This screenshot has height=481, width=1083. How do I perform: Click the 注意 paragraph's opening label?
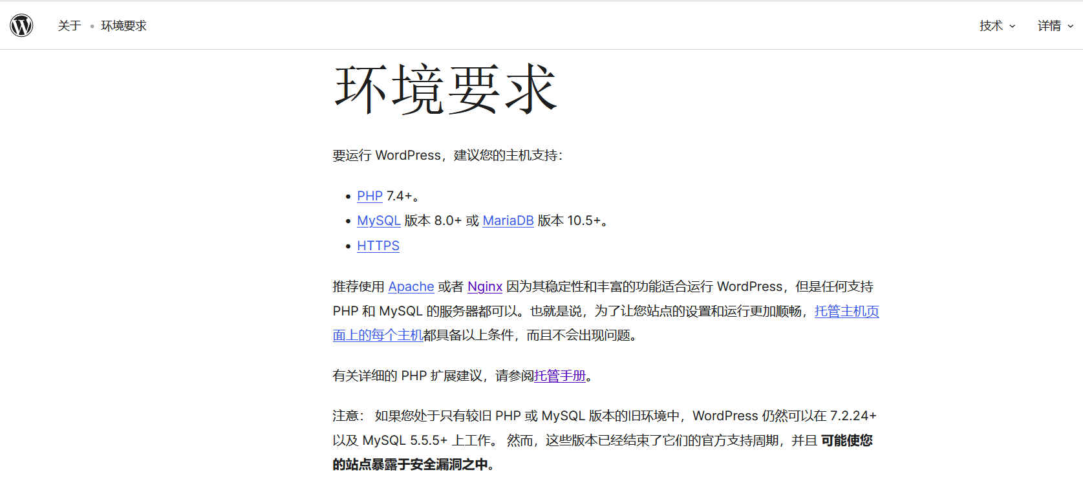348,416
